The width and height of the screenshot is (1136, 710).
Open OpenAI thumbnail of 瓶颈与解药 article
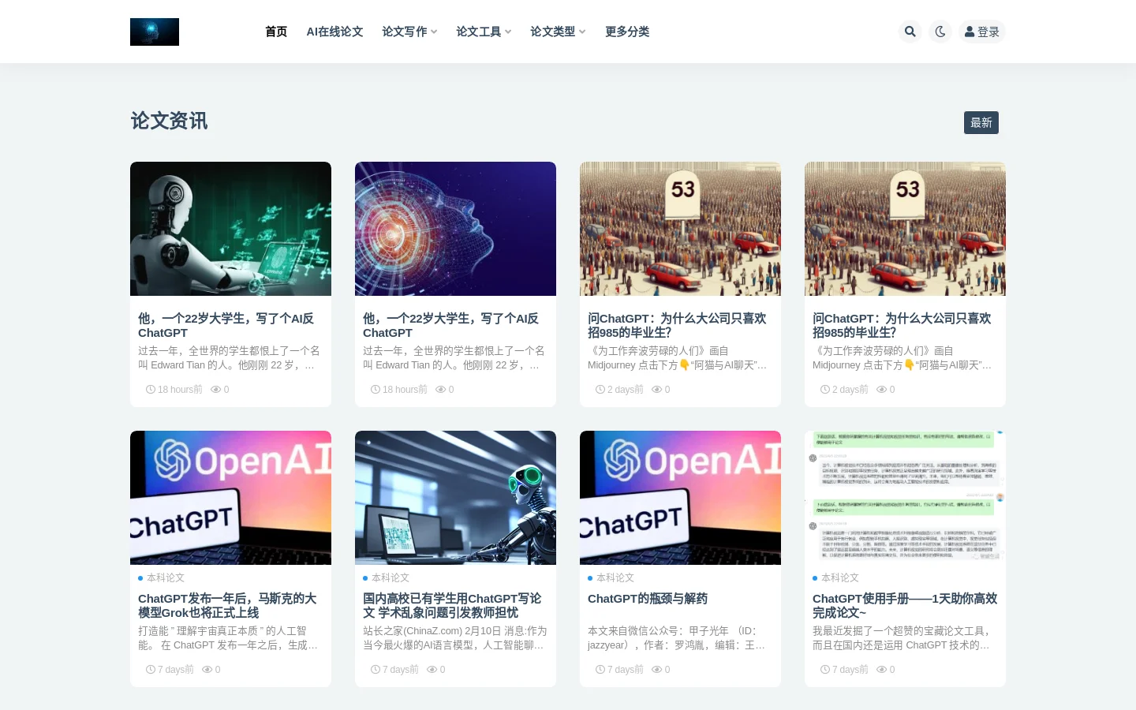680,498
